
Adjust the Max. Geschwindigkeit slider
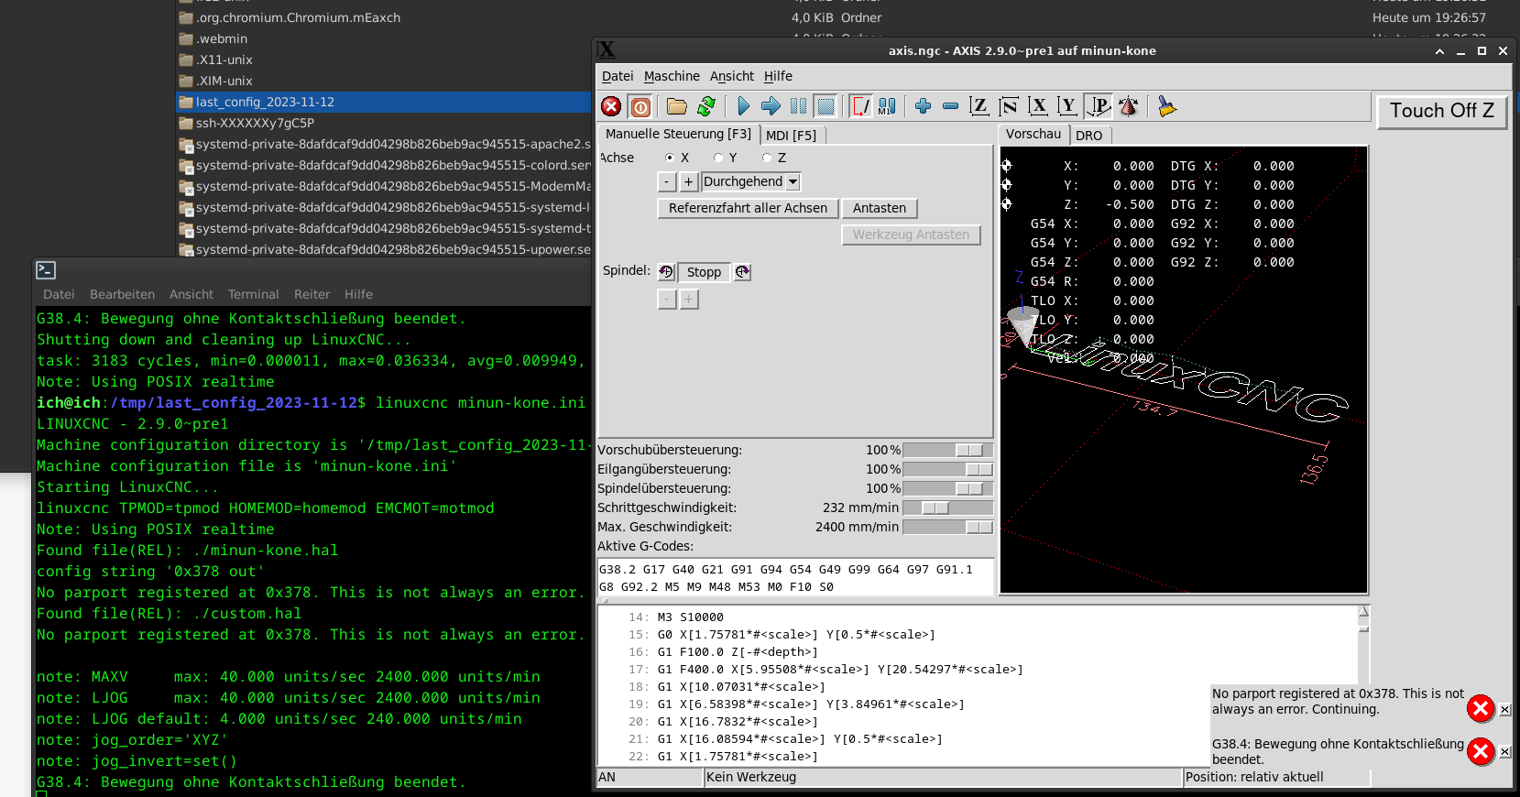click(947, 527)
